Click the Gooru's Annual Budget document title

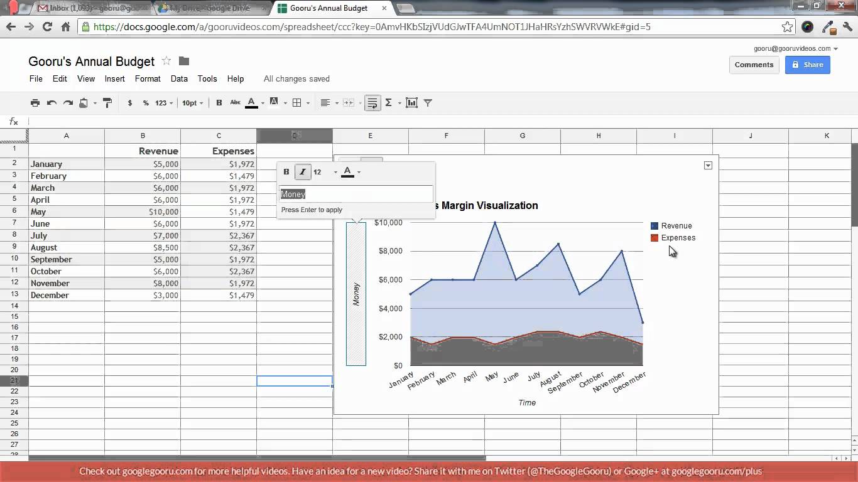coord(92,62)
